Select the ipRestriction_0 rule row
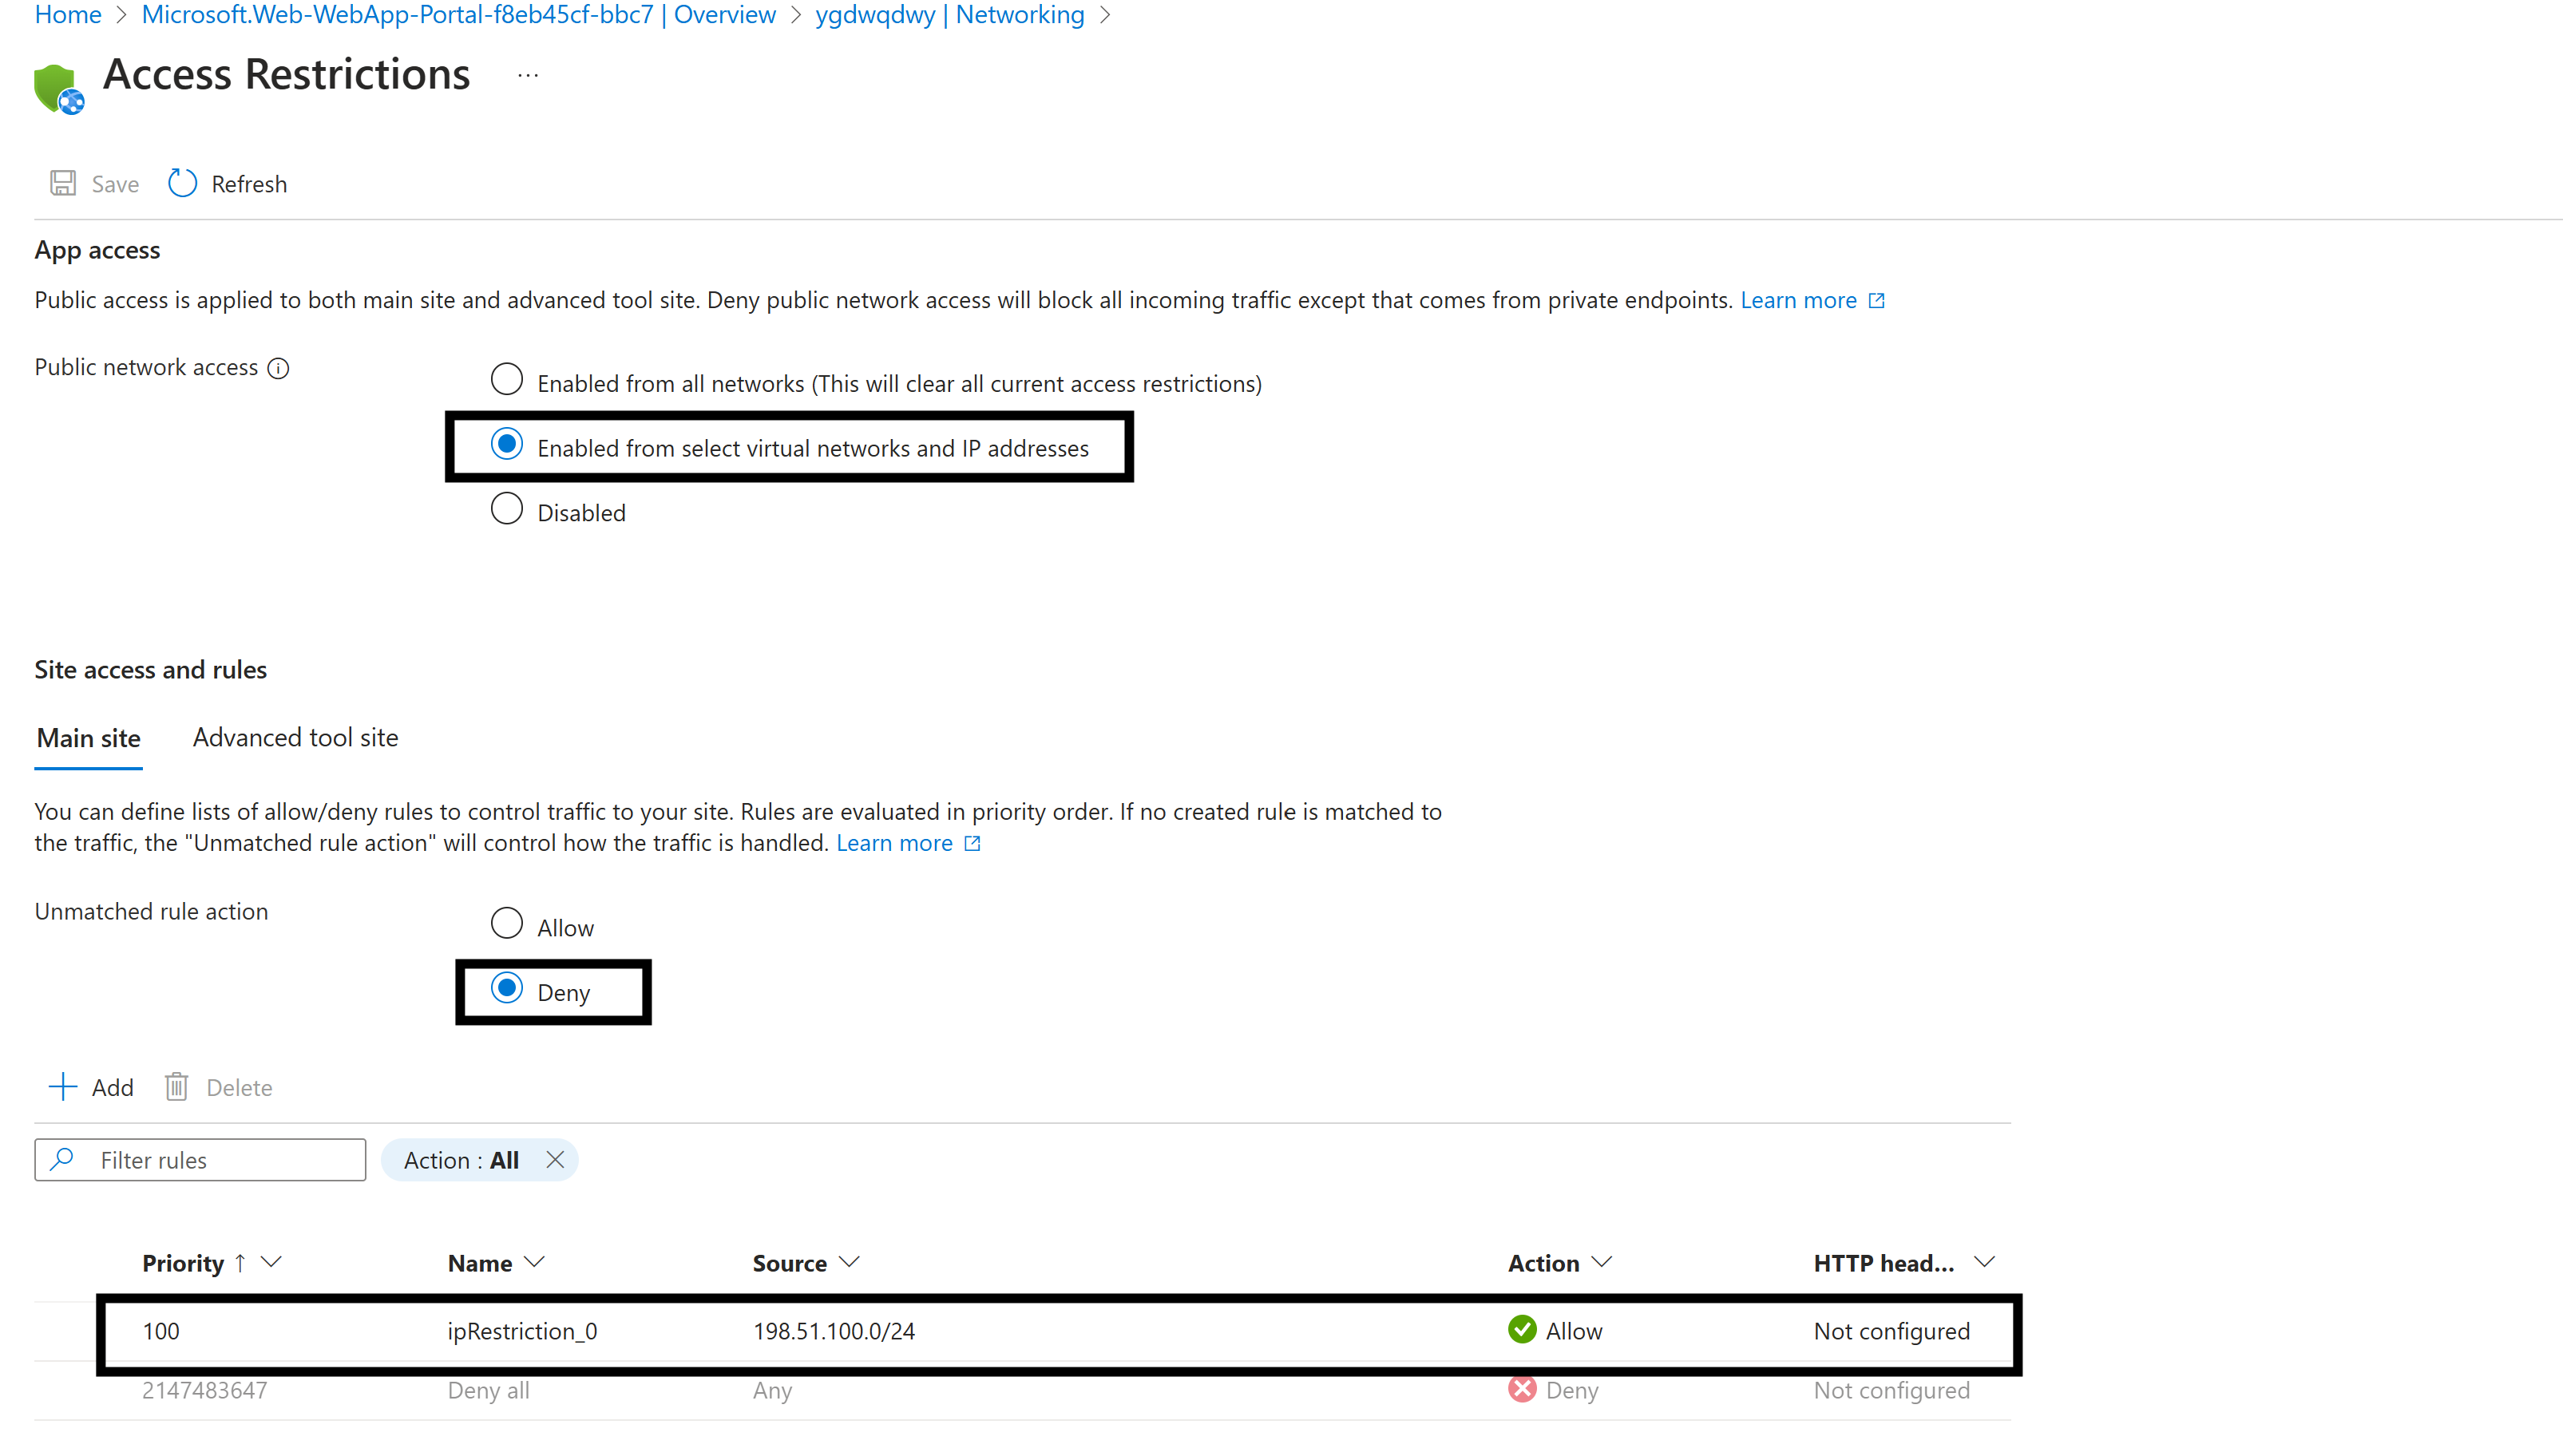This screenshot has height=1456, width=2563. point(521,1331)
